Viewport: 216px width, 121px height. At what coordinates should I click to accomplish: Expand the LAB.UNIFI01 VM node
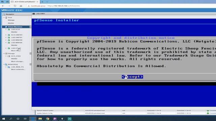point(6,37)
